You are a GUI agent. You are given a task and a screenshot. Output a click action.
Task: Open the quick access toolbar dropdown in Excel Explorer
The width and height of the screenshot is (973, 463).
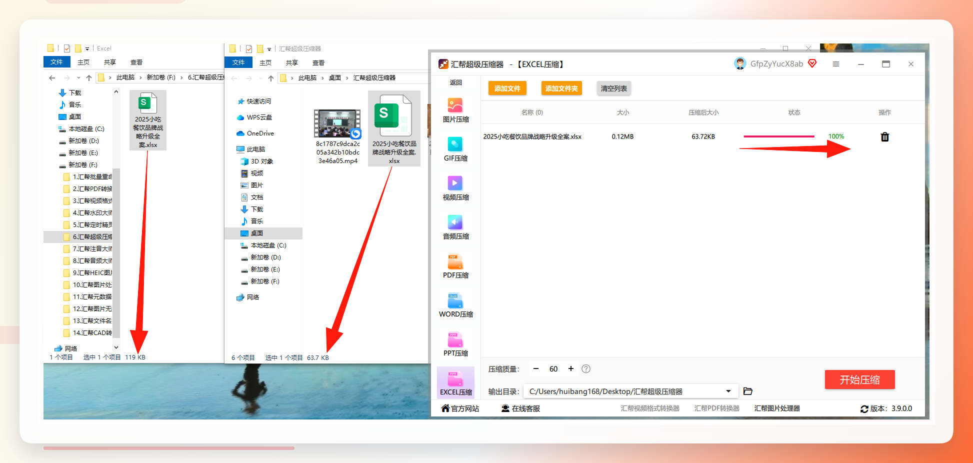click(87, 49)
